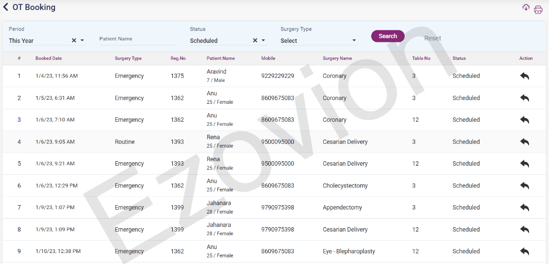Click the cloud download icon
The image size is (549, 264).
(x=526, y=7)
